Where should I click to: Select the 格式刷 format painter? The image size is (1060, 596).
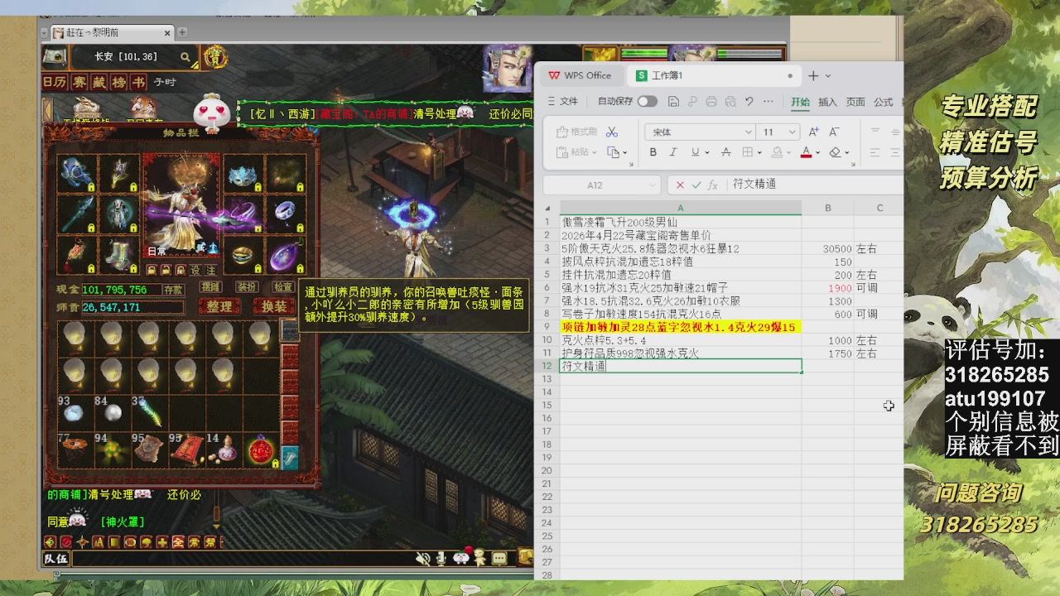click(576, 132)
